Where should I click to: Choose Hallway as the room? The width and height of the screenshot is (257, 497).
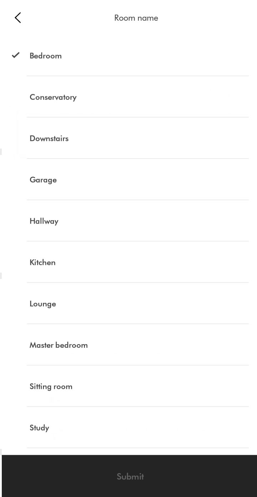pyautogui.click(x=128, y=221)
